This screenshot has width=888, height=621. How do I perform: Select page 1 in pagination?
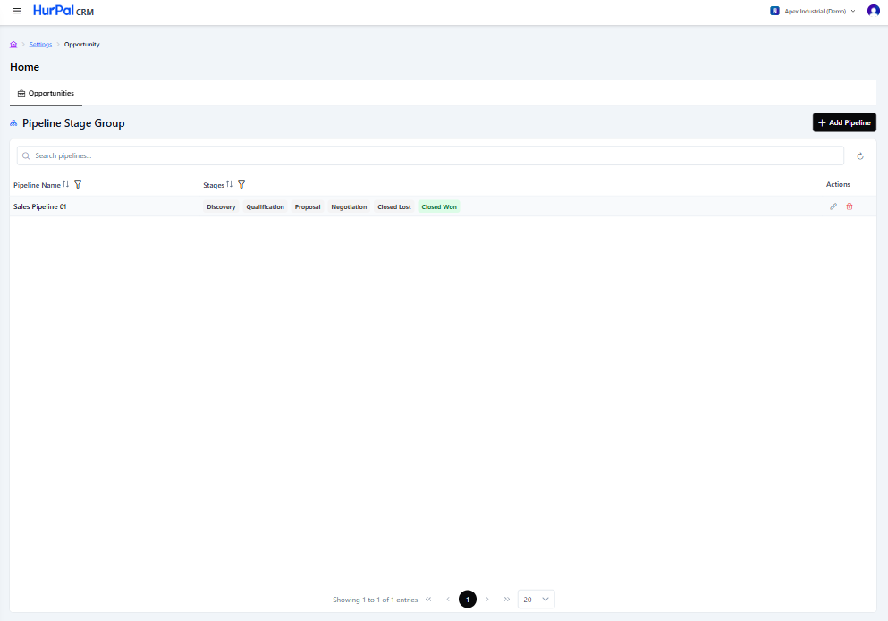[x=468, y=599]
